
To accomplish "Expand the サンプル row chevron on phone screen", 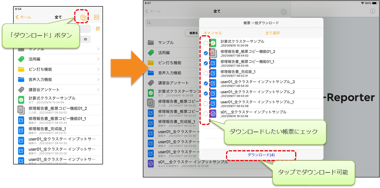I will [x=98, y=49].
